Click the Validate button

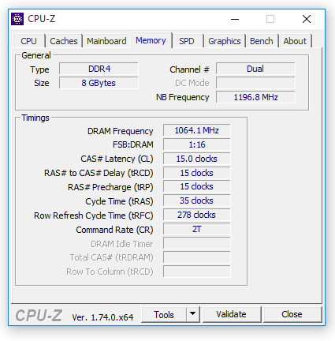(x=232, y=314)
